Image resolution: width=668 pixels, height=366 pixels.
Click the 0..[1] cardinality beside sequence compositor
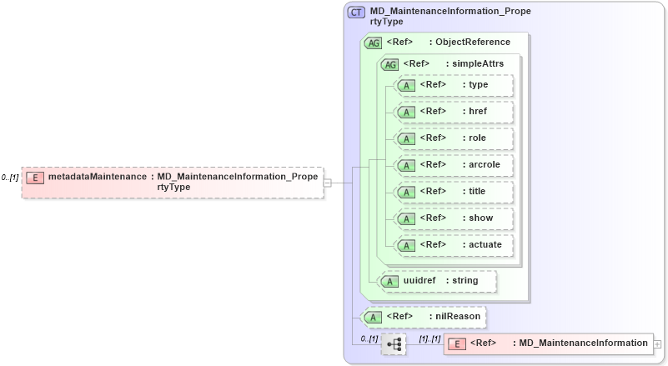[369, 338]
